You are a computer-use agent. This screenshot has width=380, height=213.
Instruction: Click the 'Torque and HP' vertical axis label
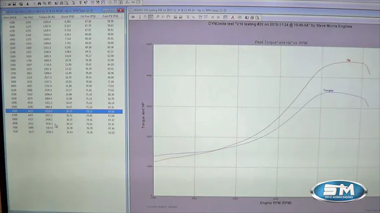tap(143, 115)
